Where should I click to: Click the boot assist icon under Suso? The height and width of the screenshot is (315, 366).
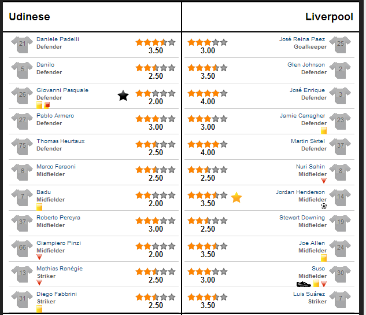304,284
